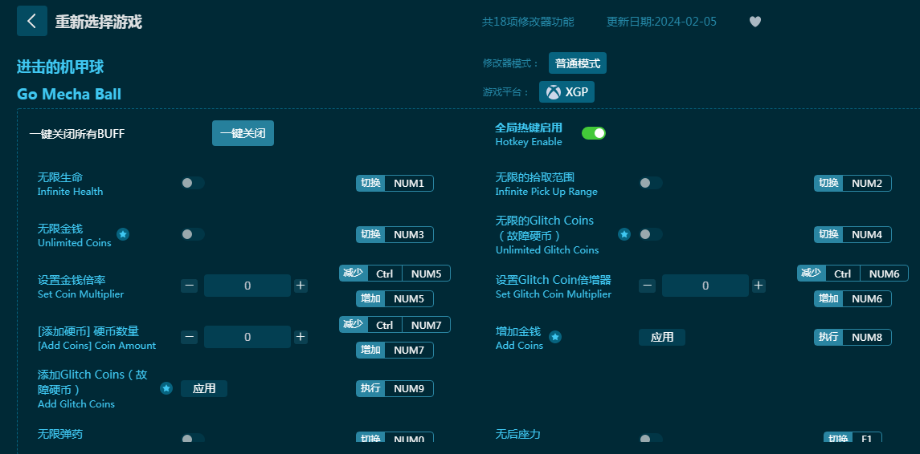Image resolution: width=920 pixels, height=454 pixels.
Task: Click the 普通模式 mode button
Action: [577, 63]
